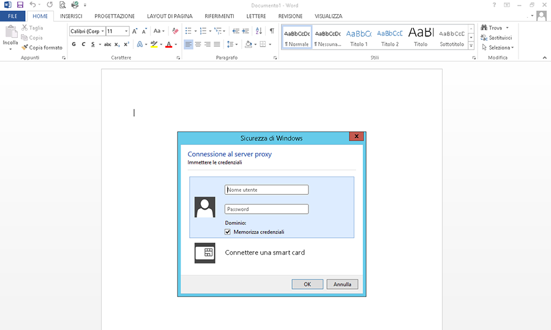Click paragraph shading color bucket
This screenshot has width=551, height=330.
249,44
